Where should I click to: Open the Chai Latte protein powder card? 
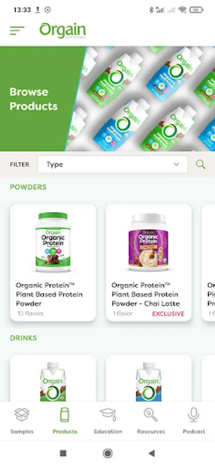click(x=149, y=263)
